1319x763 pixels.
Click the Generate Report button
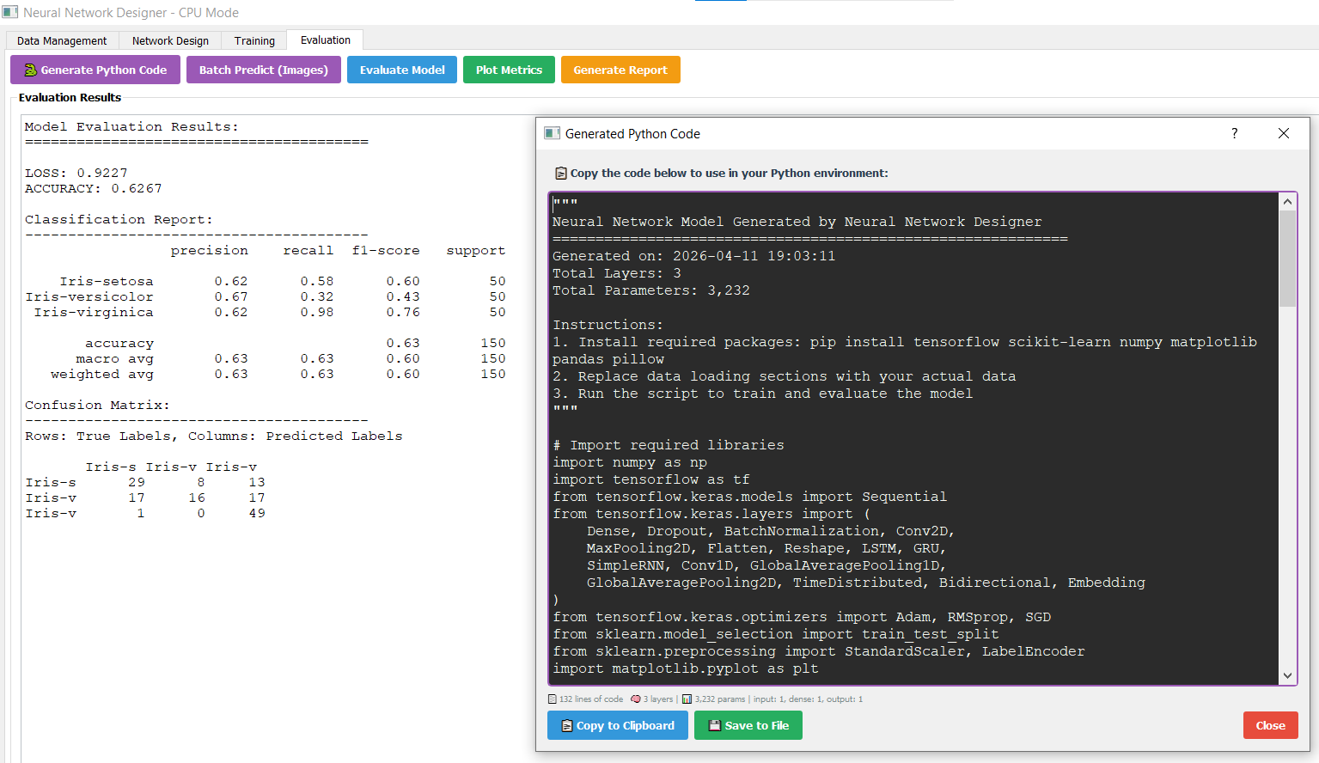point(620,70)
